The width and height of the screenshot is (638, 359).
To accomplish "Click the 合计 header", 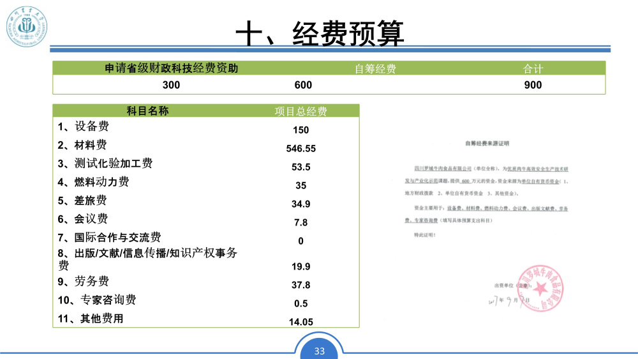I will click(x=533, y=68).
